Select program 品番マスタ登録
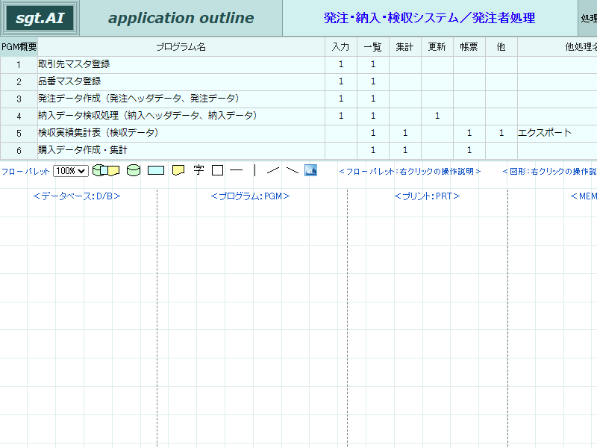The width and height of the screenshot is (597, 448). click(181, 81)
